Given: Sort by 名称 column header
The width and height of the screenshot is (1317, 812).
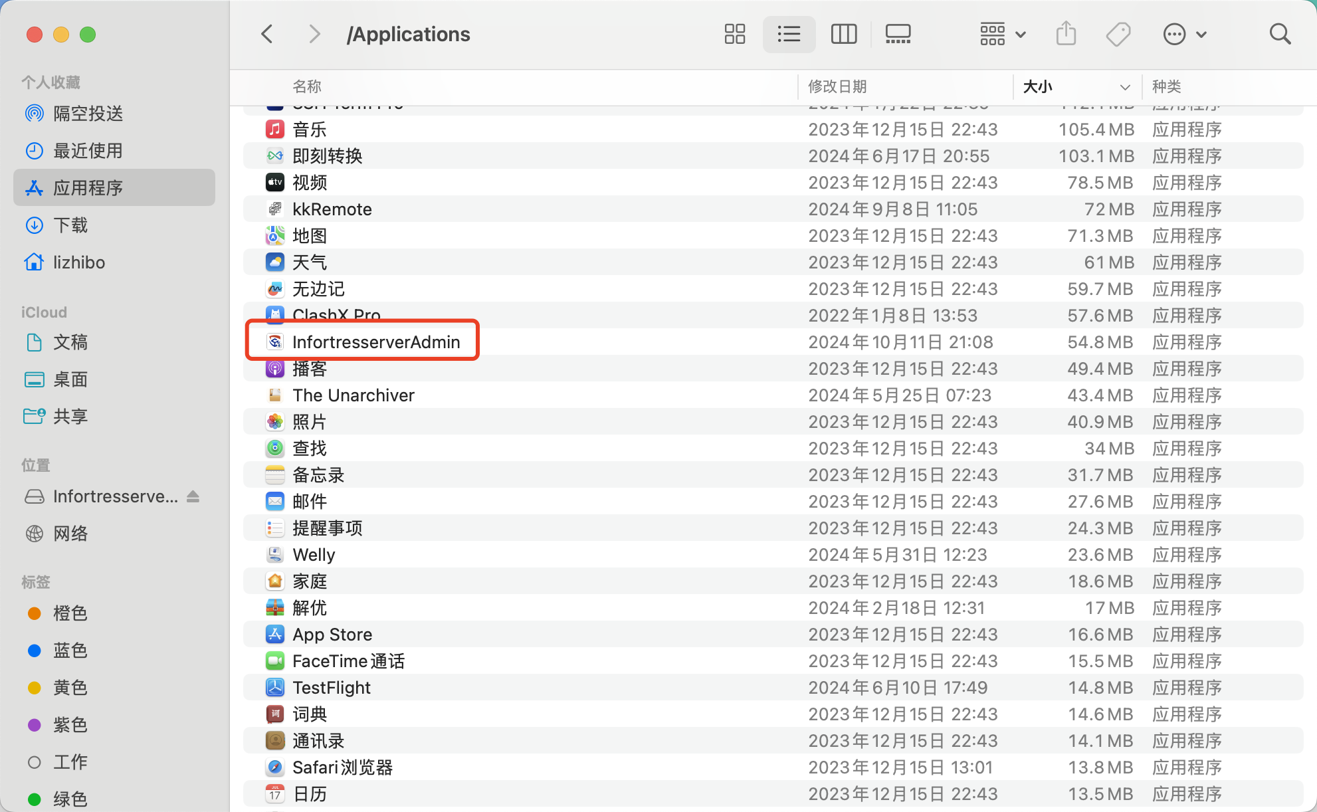Looking at the screenshot, I should point(307,86).
